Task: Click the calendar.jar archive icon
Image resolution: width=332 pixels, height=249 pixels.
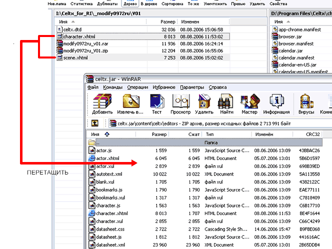Action: (275, 50)
